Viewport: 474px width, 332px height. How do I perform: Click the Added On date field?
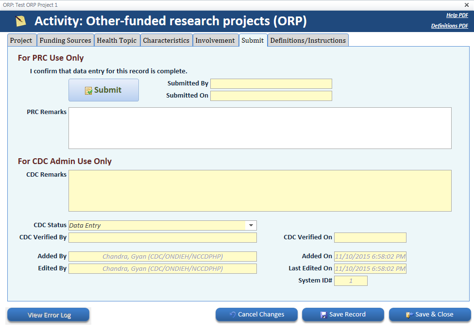(370, 256)
